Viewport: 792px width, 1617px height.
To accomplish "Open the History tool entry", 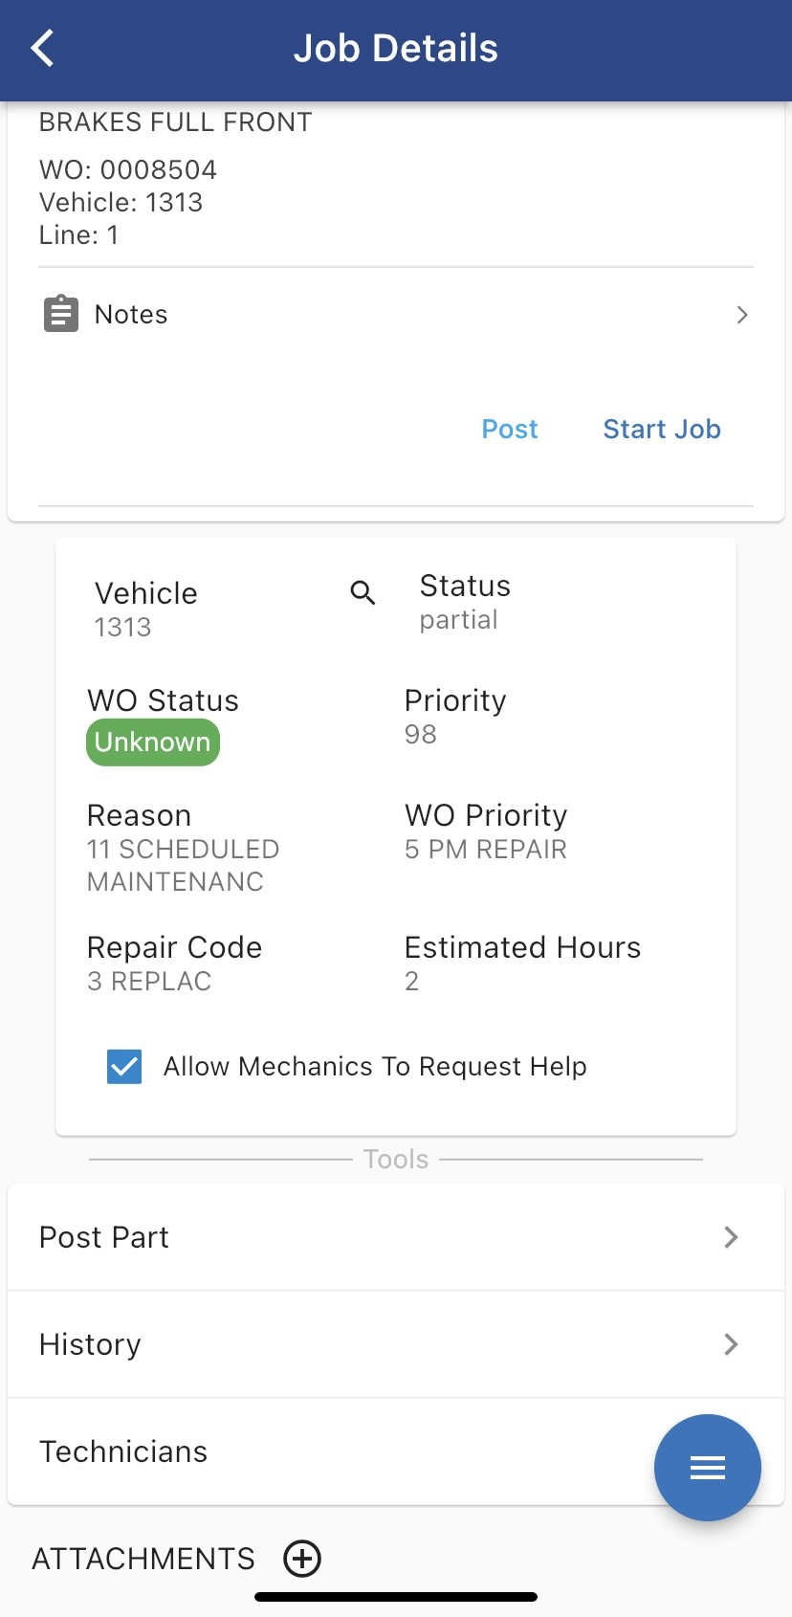I will [x=91, y=1344].
